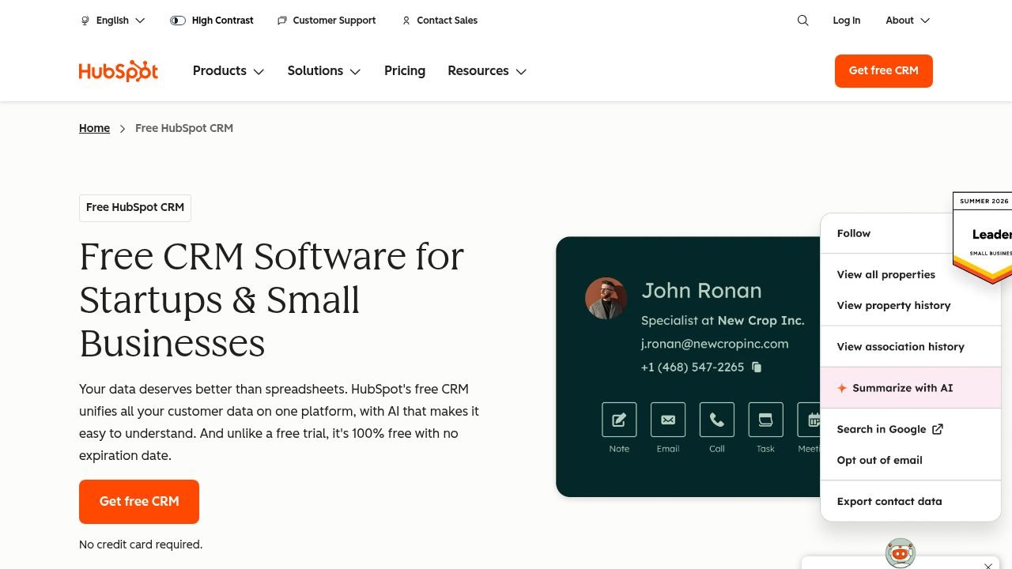
Task: Click the external link icon beside Search in Google
Action: point(938,429)
